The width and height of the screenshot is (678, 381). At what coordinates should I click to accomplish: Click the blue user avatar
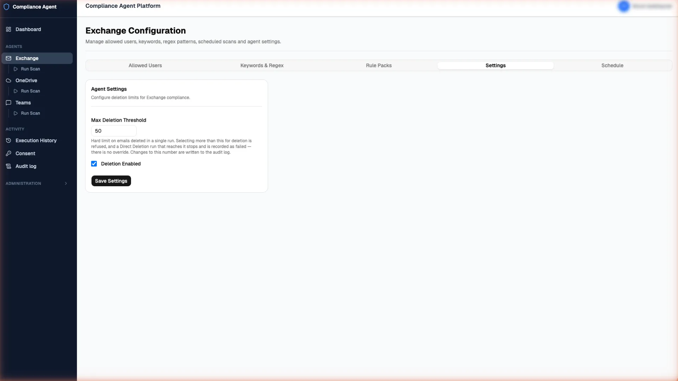click(624, 6)
